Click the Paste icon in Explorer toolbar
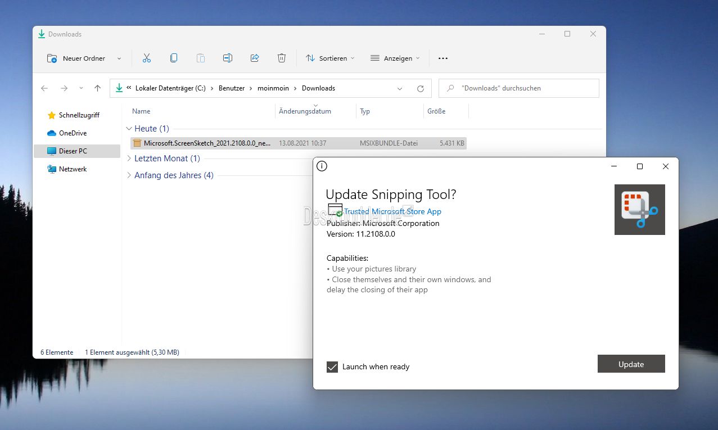Image resolution: width=718 pixels, height=430 pixels. tap(201, 58)
